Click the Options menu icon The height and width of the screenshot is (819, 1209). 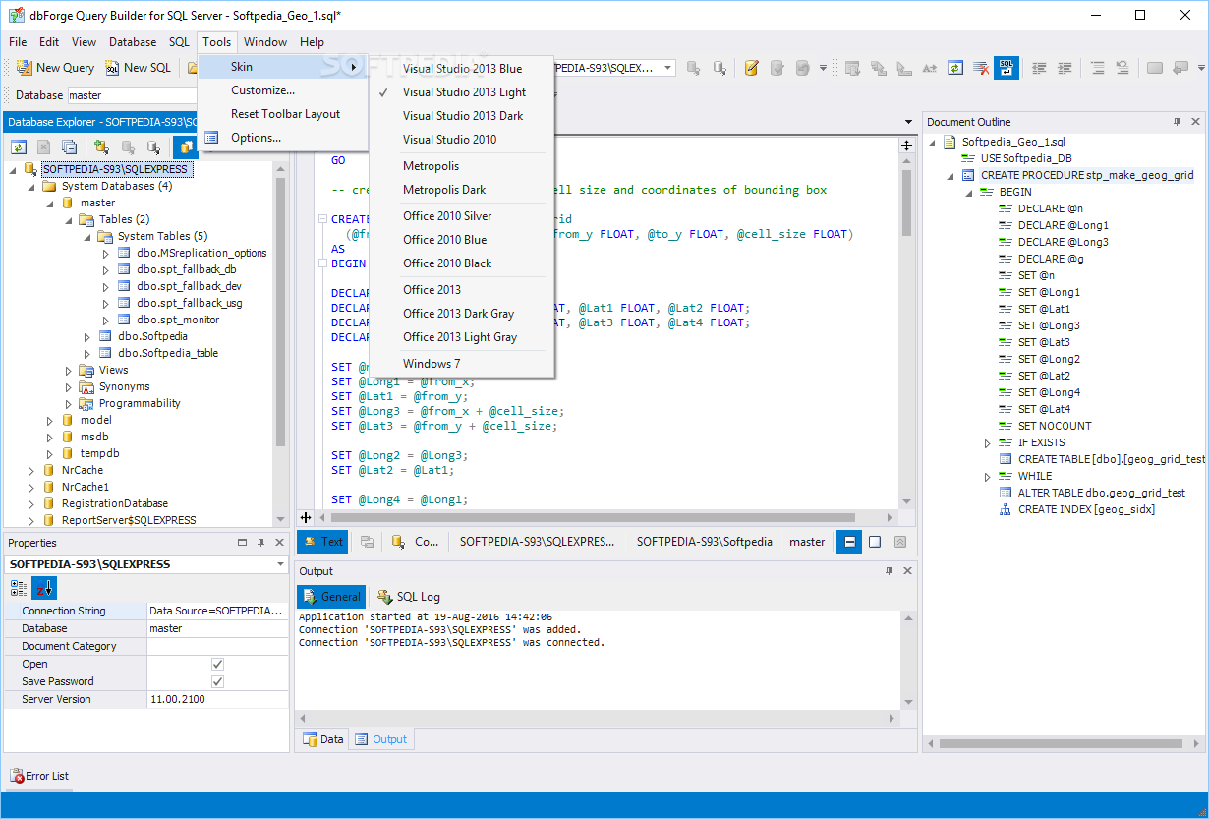pos(211,138)
